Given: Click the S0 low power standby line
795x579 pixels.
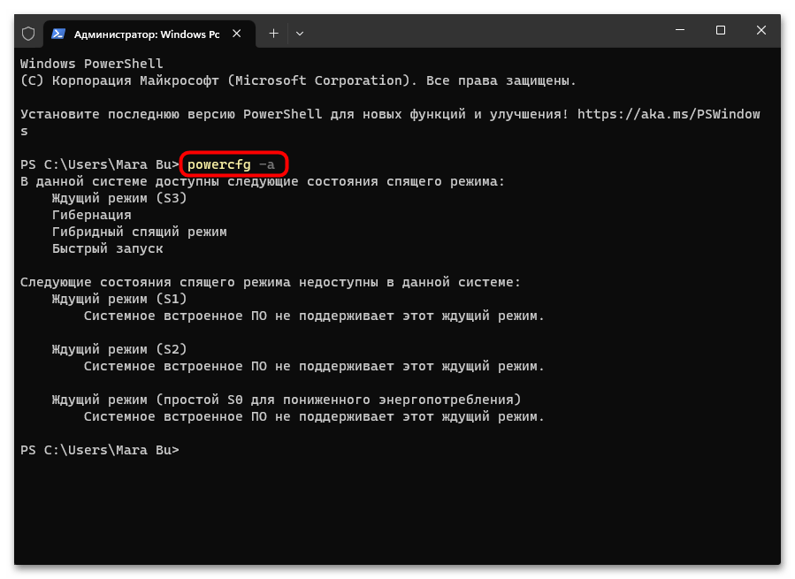Looking at the screenshot, I should coord(287,400).
